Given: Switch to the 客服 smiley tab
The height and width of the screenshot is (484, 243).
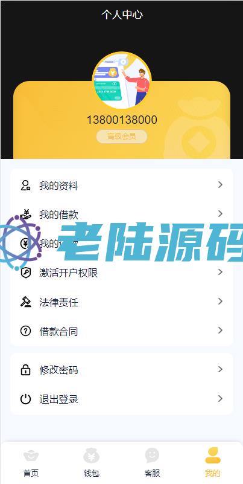Looking at the screenshot, I should (x=152, y=463).
